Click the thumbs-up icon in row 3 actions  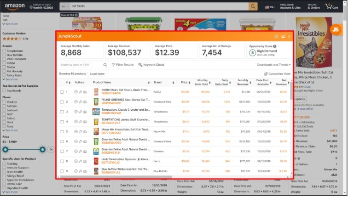pyautogui.click(x=85, y=112)
